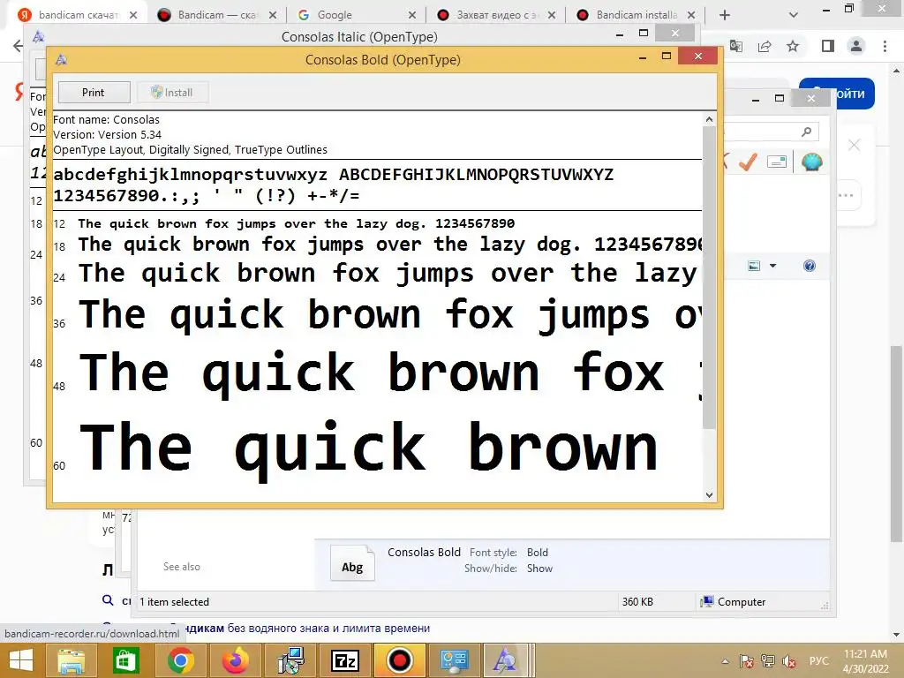The width and height of the screenshot is (904, 678).
Task: Switch to the bandicam скачать browser tab
Action: click(78, 15)
